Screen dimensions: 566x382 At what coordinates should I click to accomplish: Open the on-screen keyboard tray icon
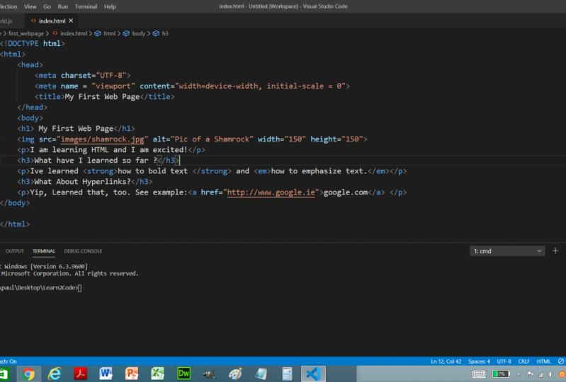(x=479, y=374)
